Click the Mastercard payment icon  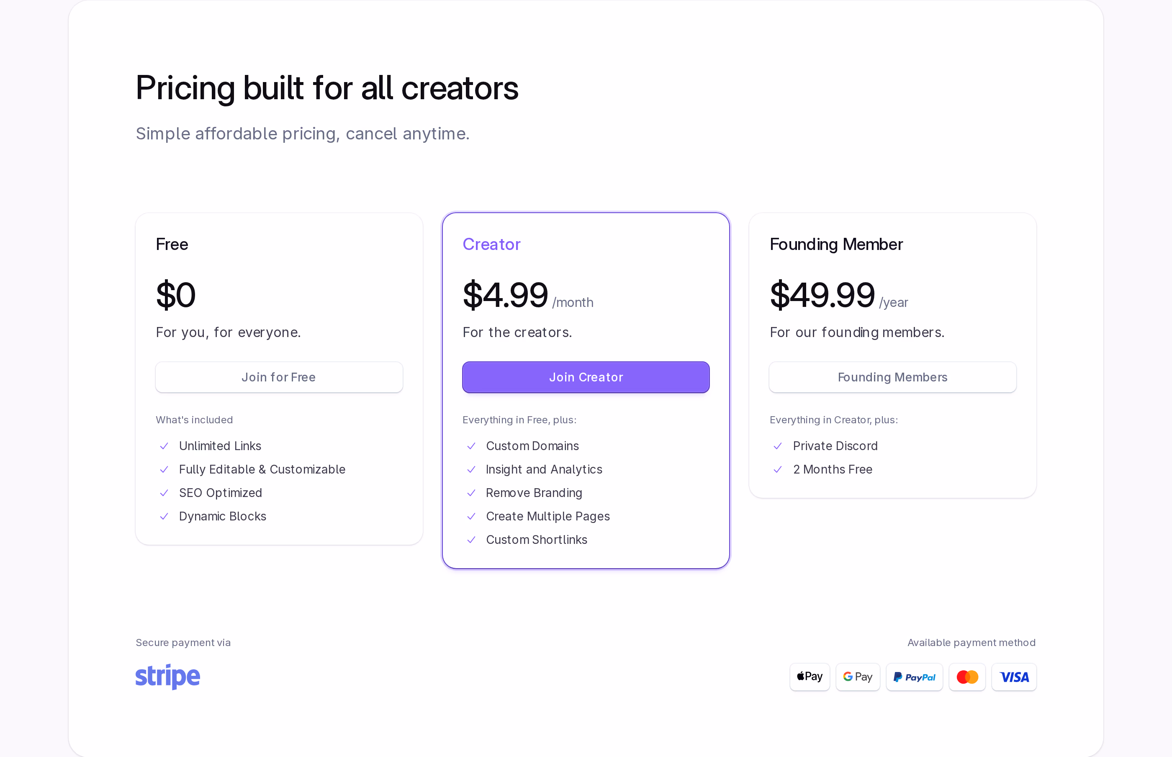coord(967,677)
